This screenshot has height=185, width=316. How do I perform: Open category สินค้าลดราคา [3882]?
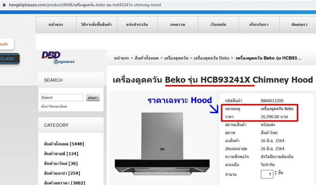click(x=64, y=183)
